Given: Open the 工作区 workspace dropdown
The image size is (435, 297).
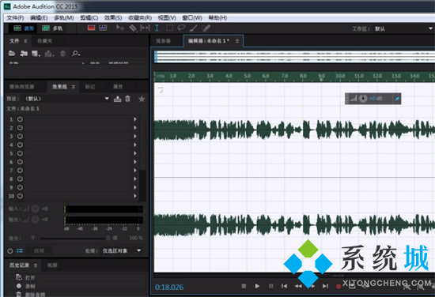Looking at the screenshot, I should coord(403,28).
